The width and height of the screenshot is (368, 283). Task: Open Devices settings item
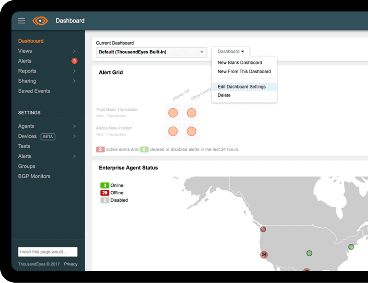coord(27,136)
